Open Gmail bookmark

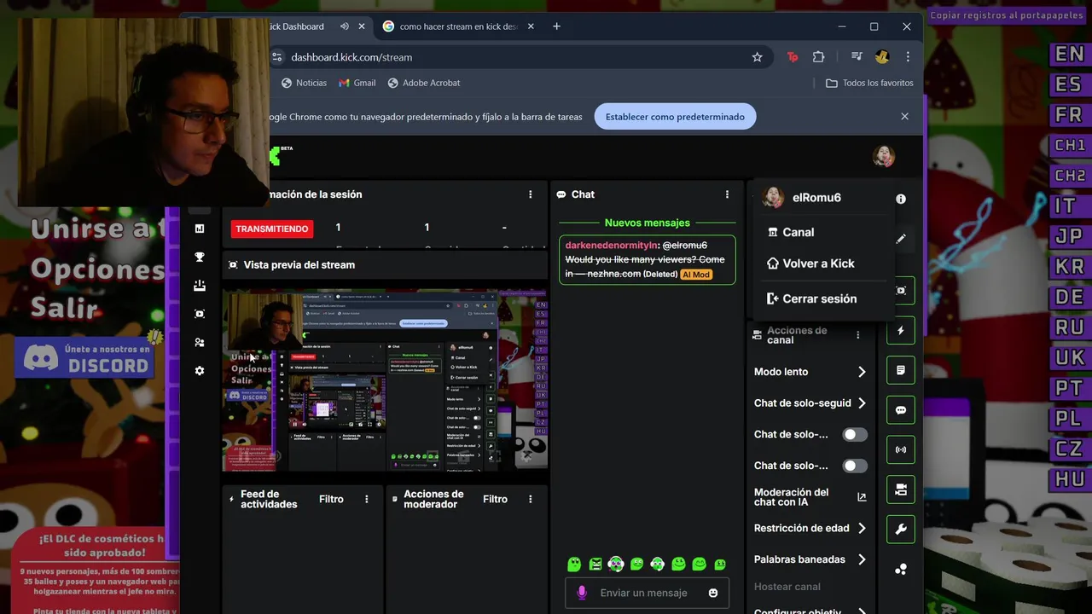point(357,83)
